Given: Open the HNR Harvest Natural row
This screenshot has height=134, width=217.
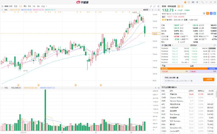Looking at the screenshot, I should coord(188,101).
